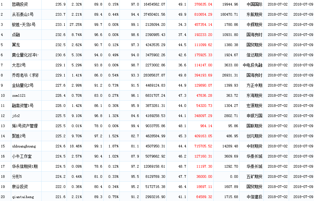Click red profit value 348097.29

point(203,116)
